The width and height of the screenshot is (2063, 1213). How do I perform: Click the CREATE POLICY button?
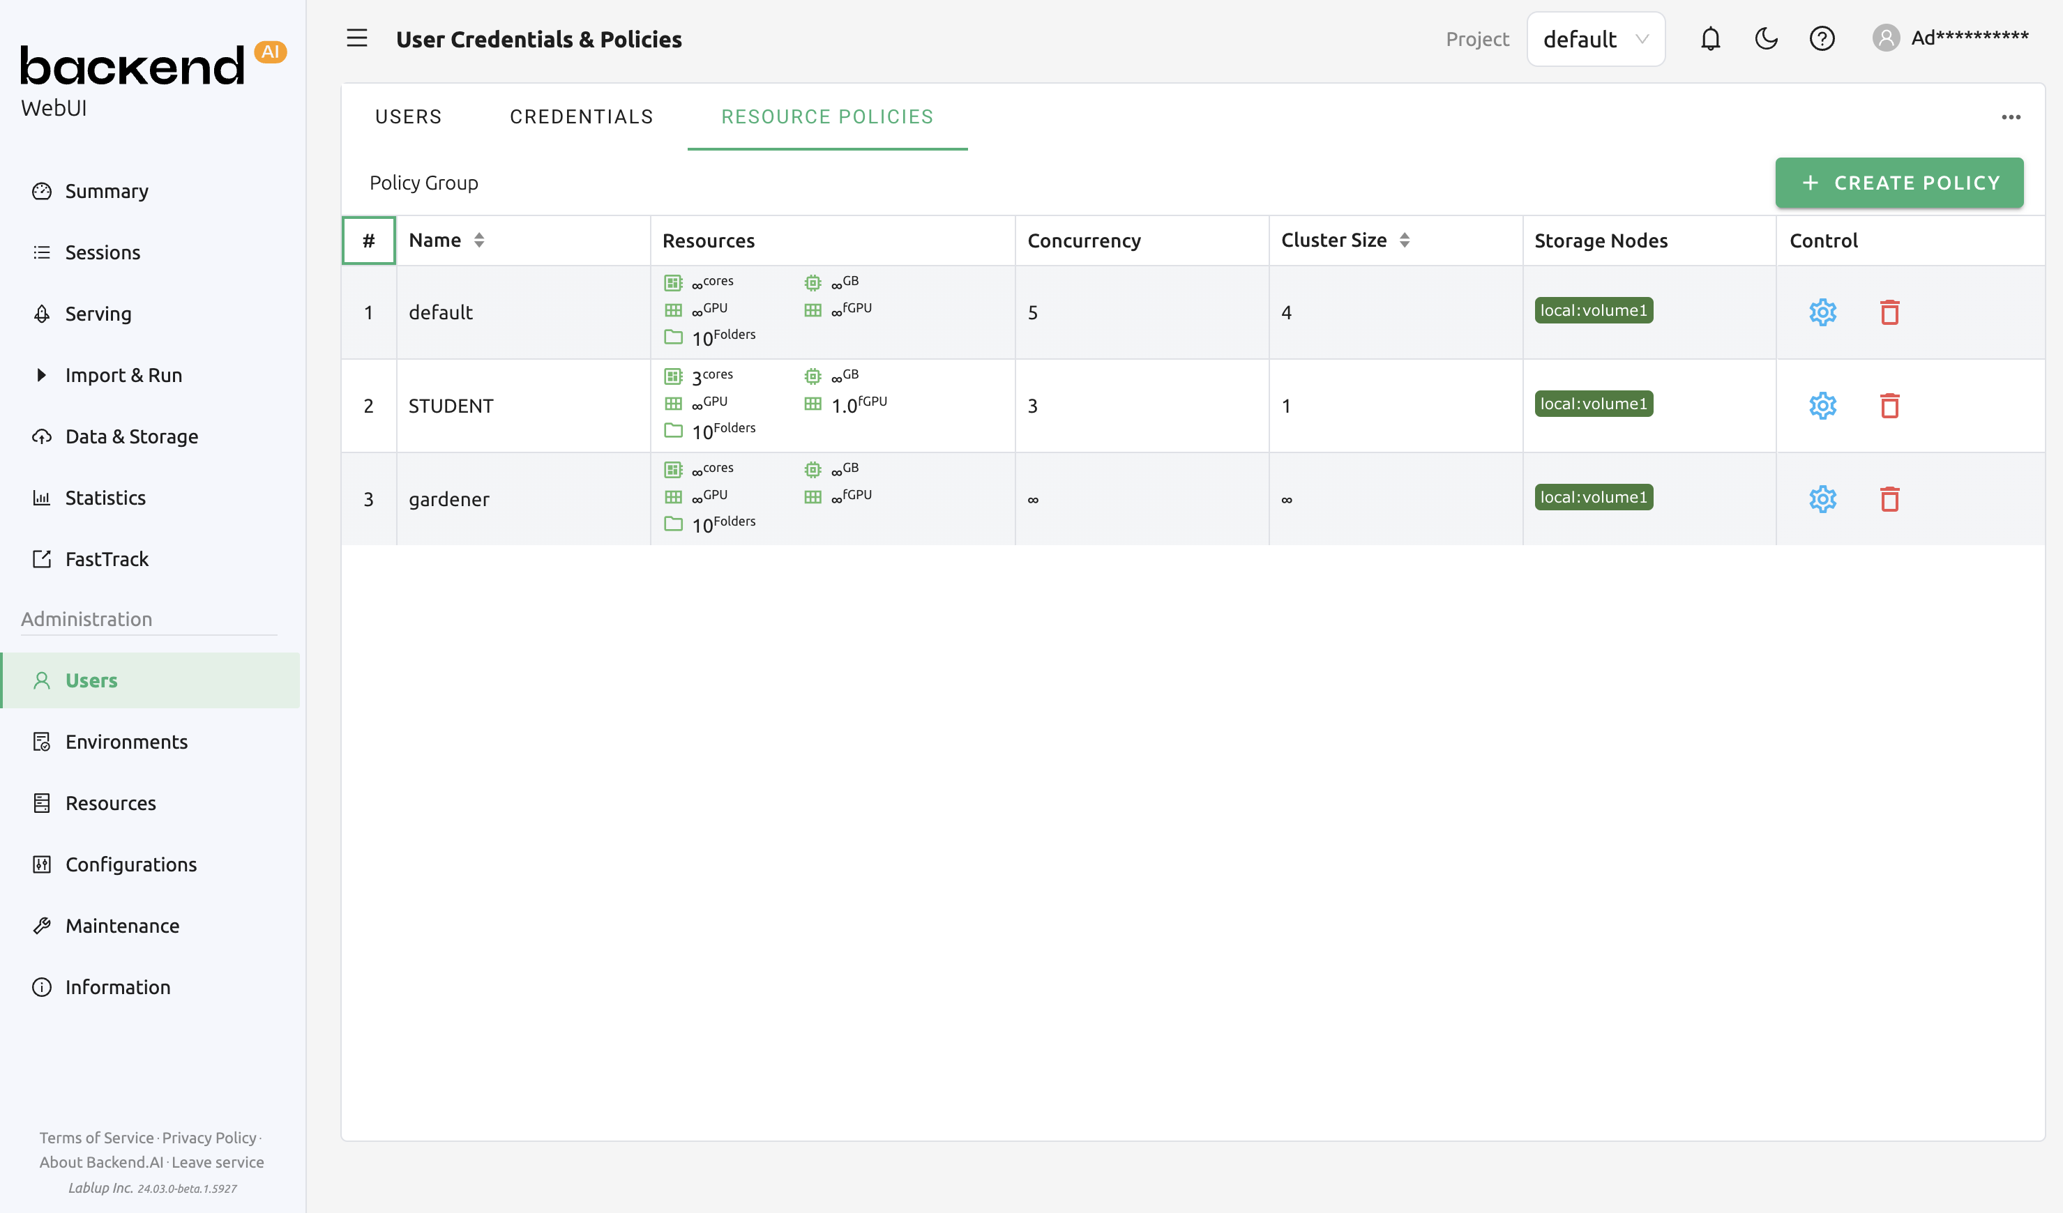[1899, 183]
